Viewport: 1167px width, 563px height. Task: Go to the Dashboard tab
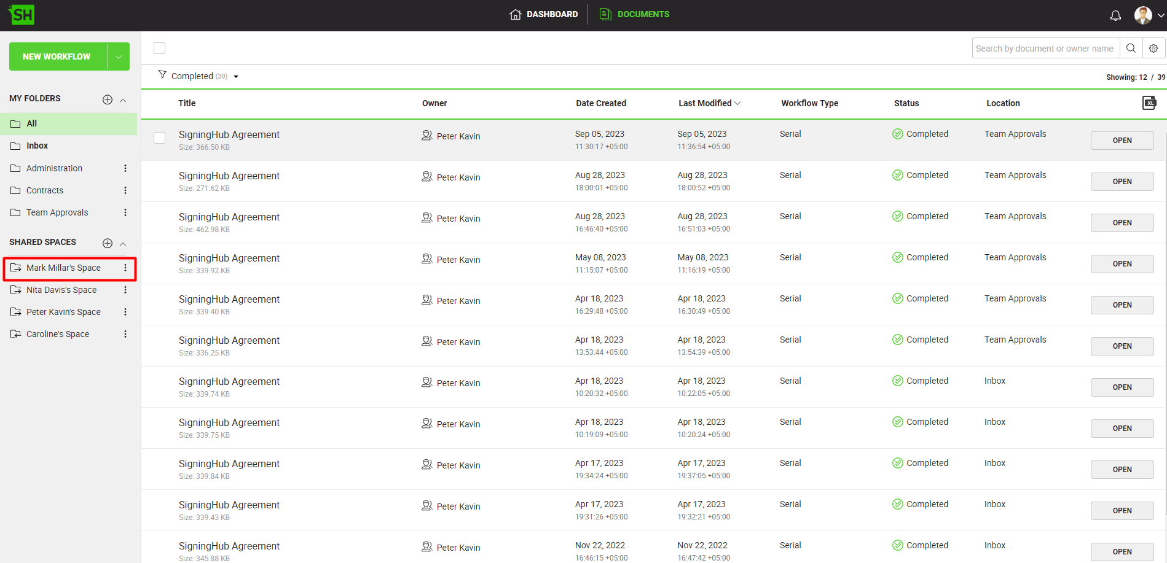tap(544, 14)
